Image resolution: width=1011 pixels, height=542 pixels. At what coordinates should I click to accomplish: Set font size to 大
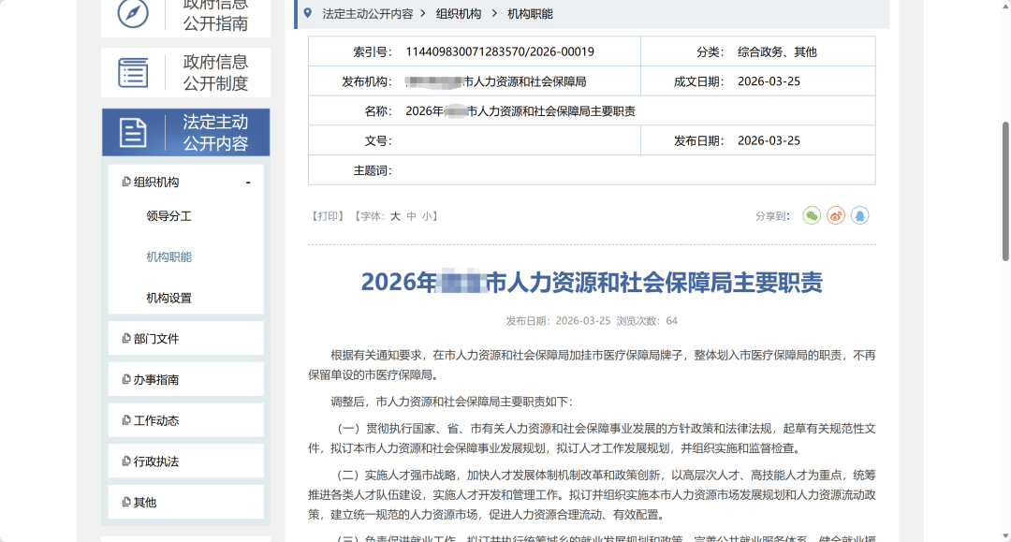[x=395, y=216]
